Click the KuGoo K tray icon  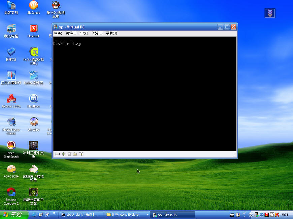click(277, 215)
